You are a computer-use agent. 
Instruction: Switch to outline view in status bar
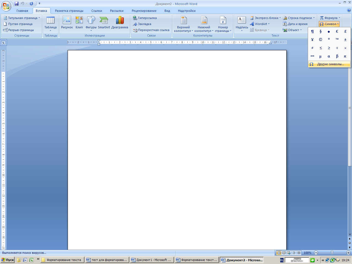tap(294, 253)
